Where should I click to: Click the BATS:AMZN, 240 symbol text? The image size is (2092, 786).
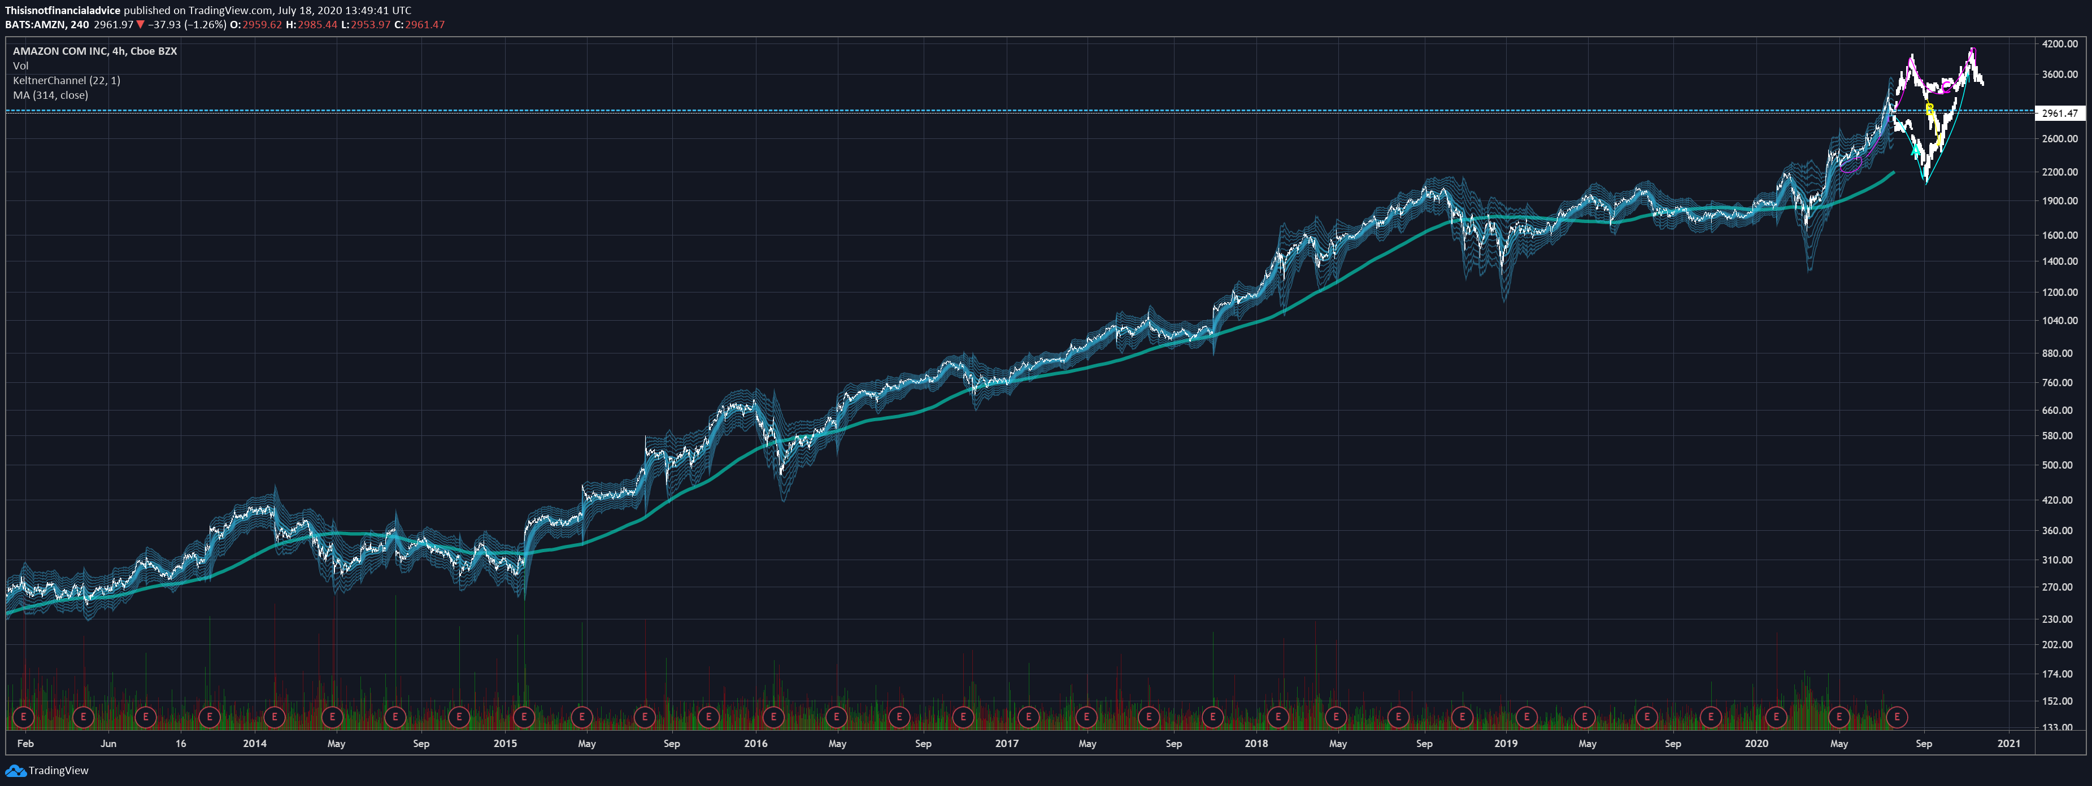(47, 24)
